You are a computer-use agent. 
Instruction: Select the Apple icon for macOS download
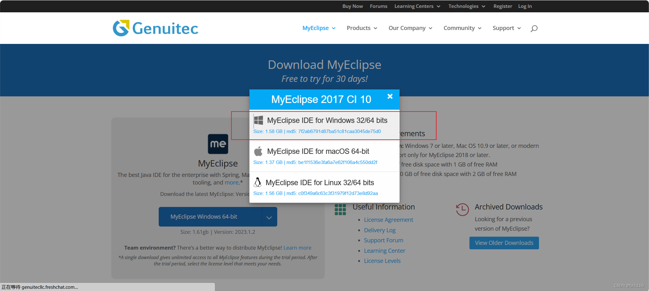[x=258, y=151]
